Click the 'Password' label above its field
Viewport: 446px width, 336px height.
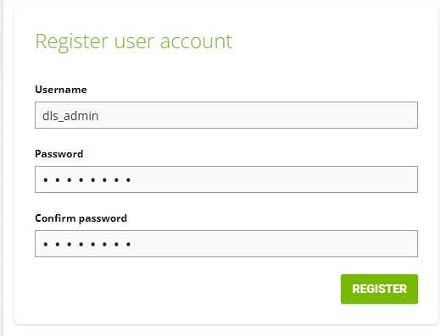pyautogui.click(x=59, y=154)
